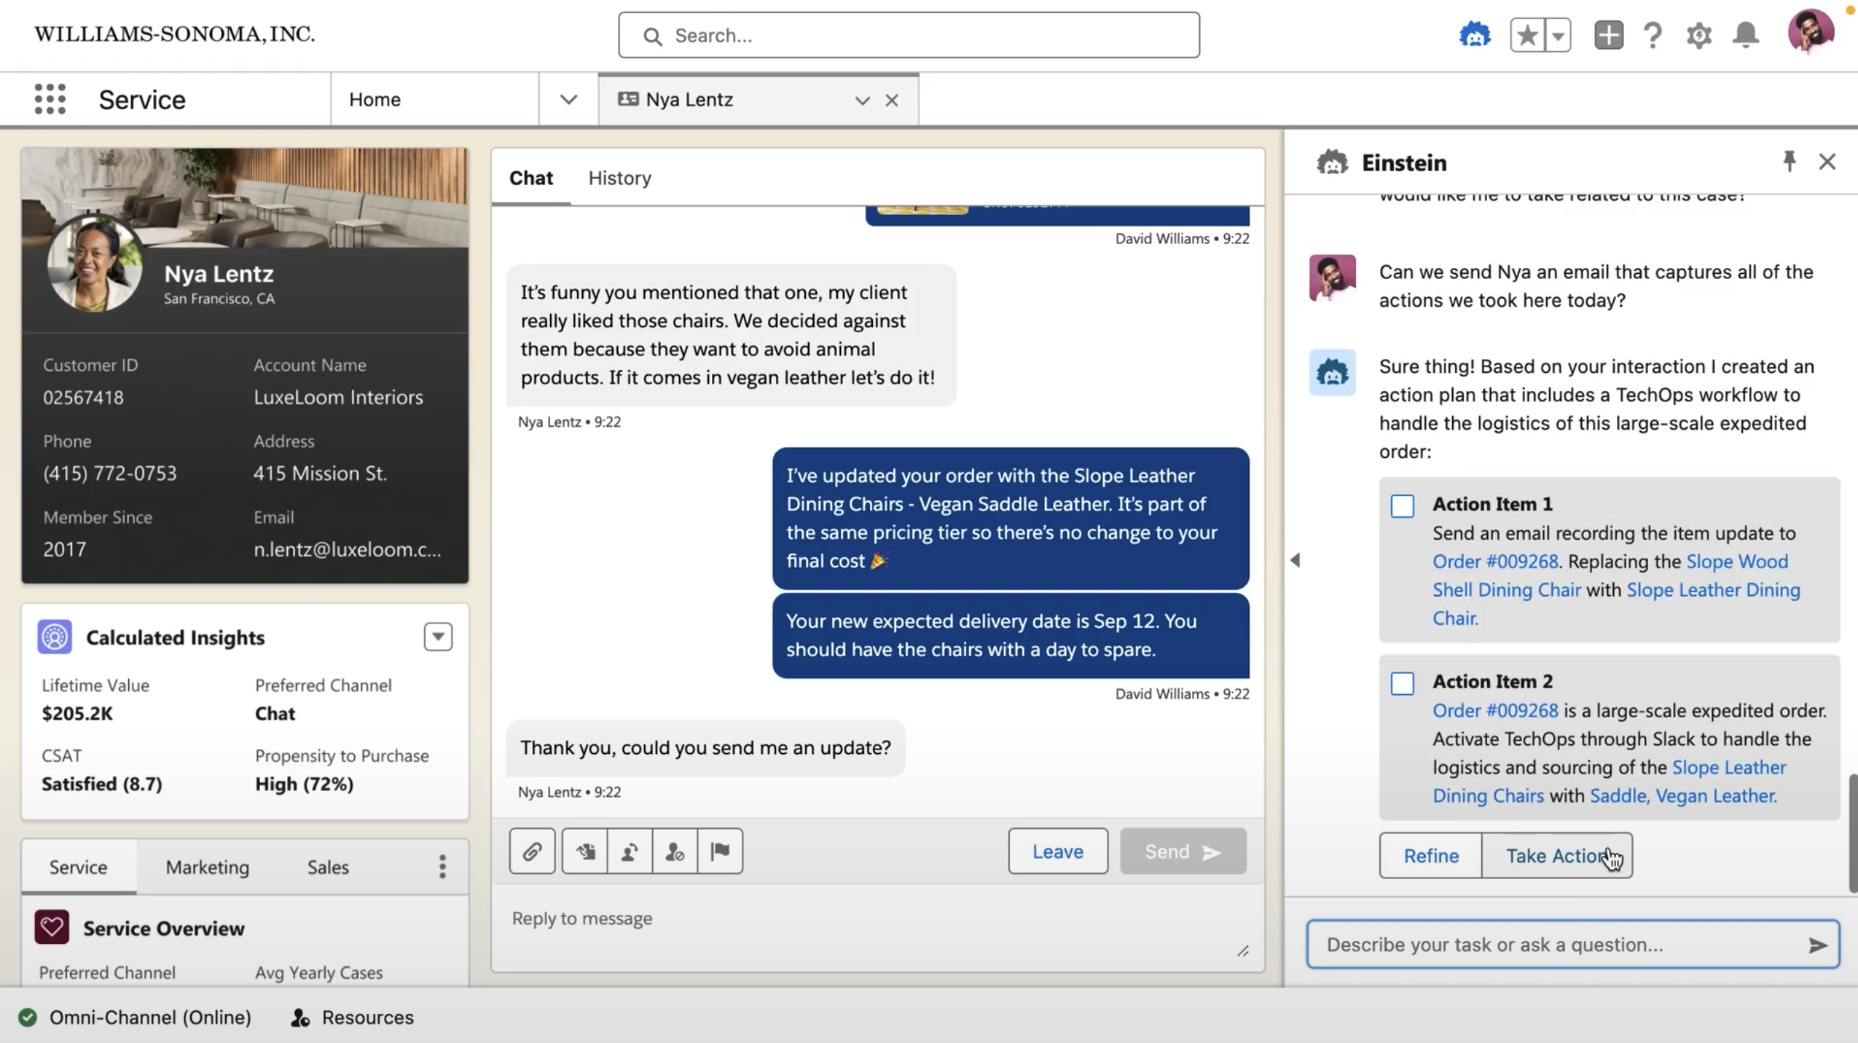Open the App Launcher grid icon
Viewport: 1858px width, 1043px height.
click(x=49, y=99)
